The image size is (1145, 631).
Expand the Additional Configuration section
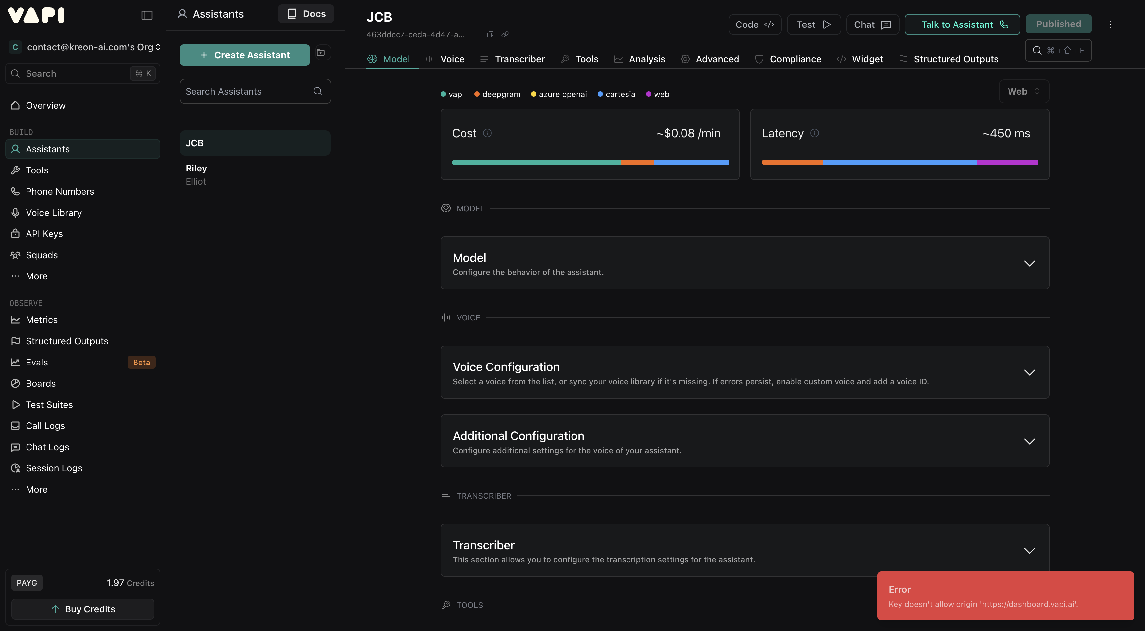pyautogui.click(x=1029, y=441)
